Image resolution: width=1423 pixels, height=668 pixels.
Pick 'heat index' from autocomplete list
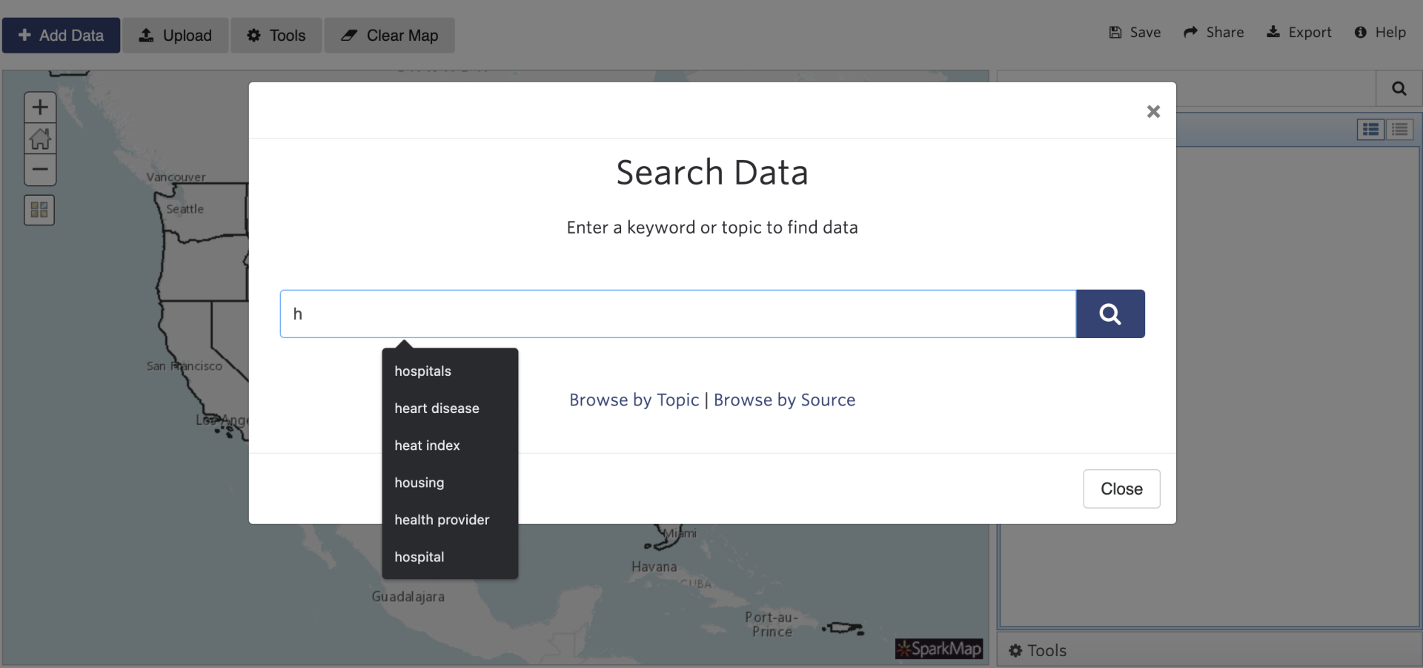coord(427,446)
